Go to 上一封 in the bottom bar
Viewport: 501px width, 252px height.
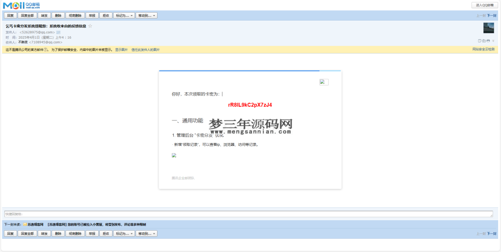click(481, 234)
